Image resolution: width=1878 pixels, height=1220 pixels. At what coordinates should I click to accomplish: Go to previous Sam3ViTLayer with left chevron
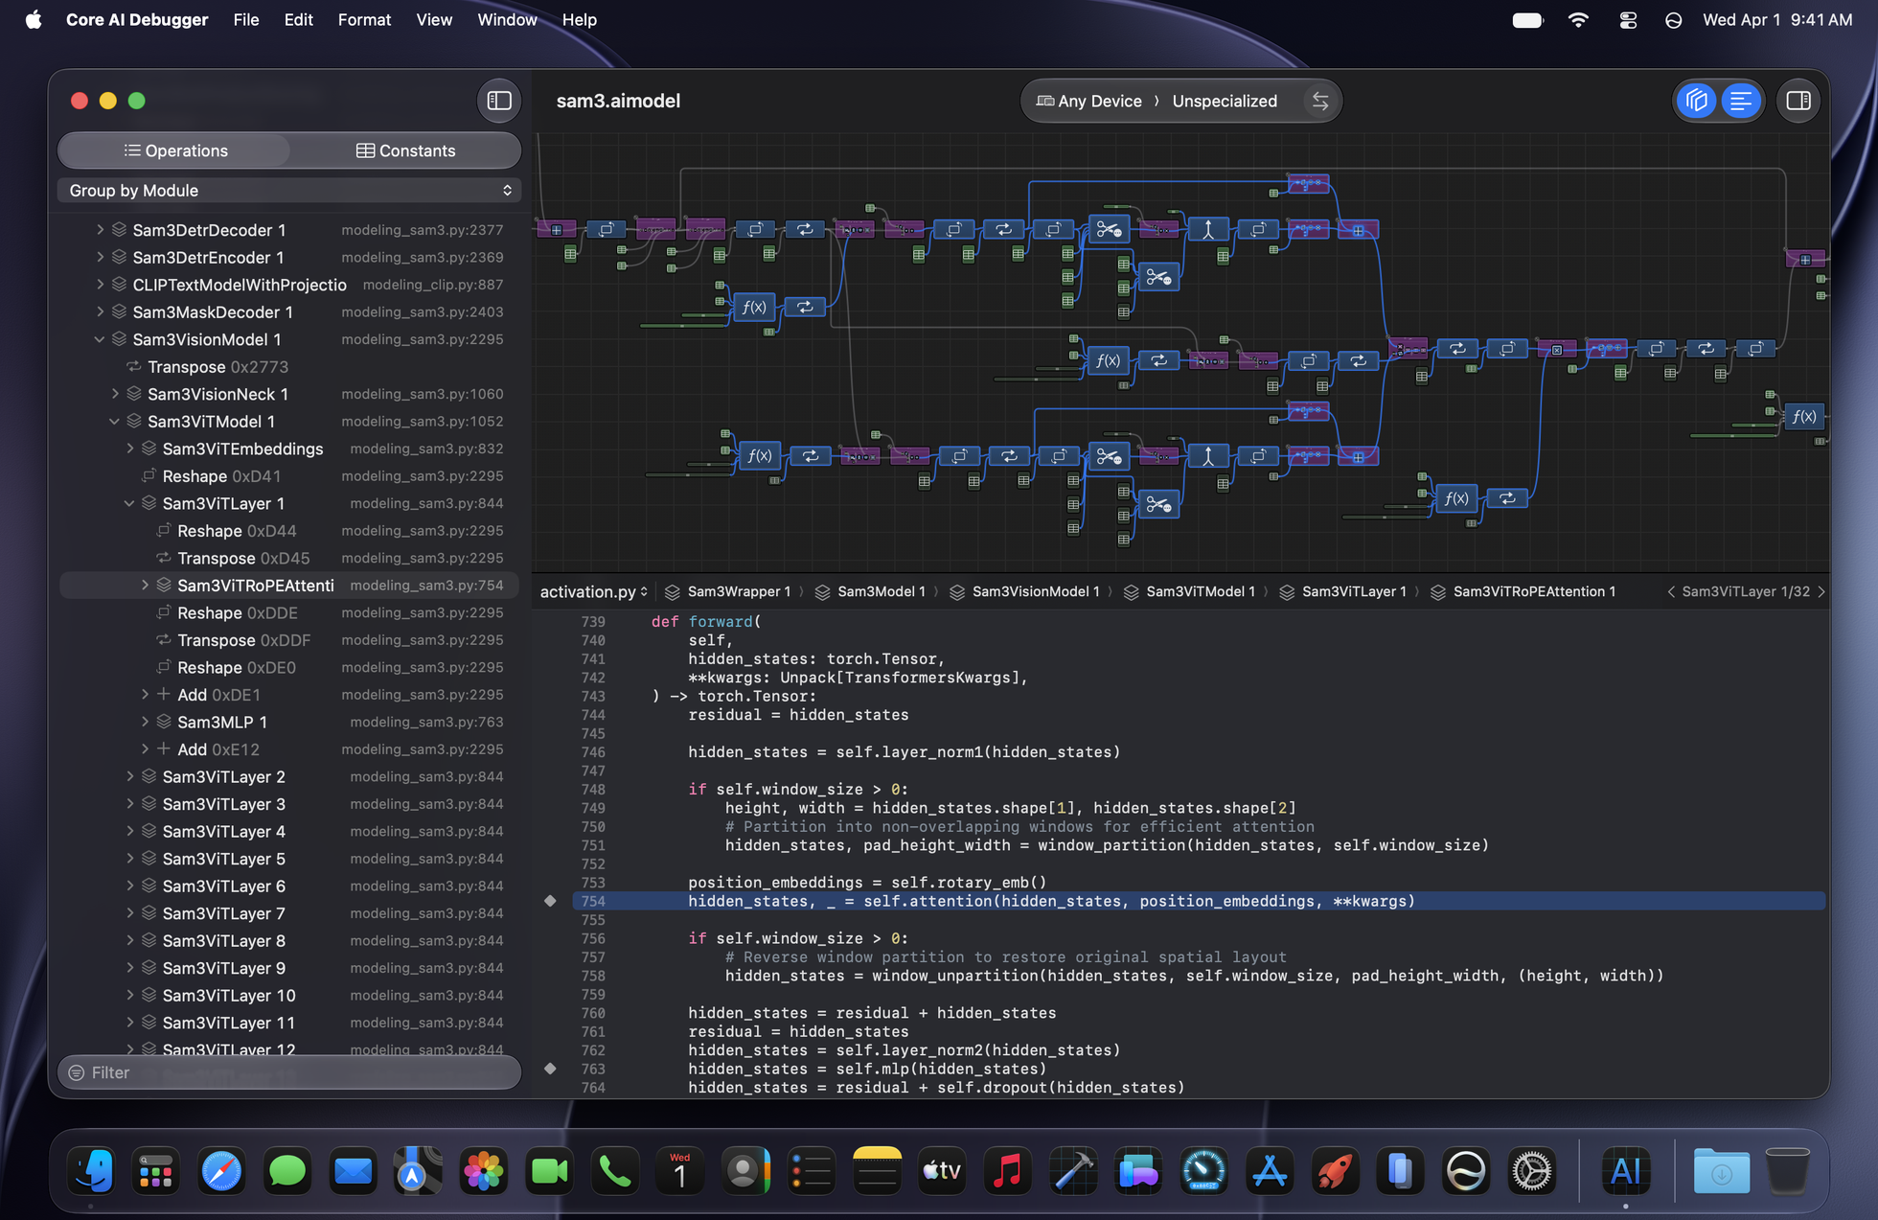pos(1671,592)
